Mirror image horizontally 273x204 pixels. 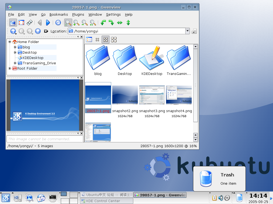[120, 23]
